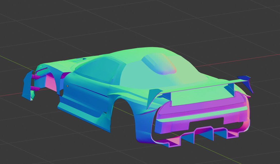280x164 pixels.
Task: Select the roof air scoop on car
Action: pos(159,64)
